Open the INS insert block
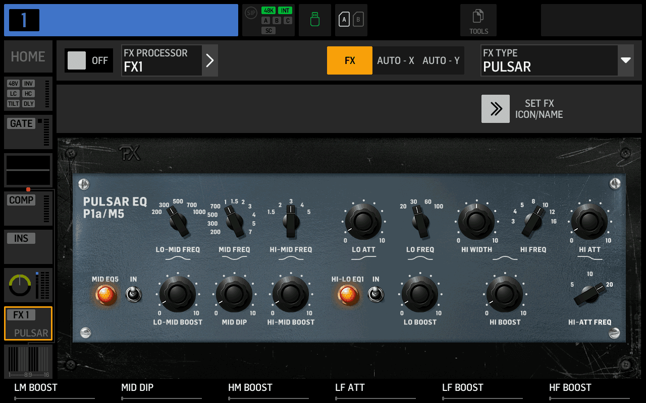Image resolution: width=646 pixels, height=403 pixels. (x=28, y=247)
